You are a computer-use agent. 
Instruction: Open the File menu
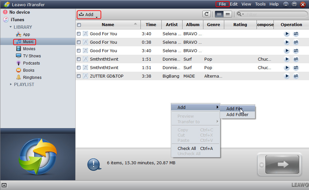pyautogui.click(x=222, y=4)
